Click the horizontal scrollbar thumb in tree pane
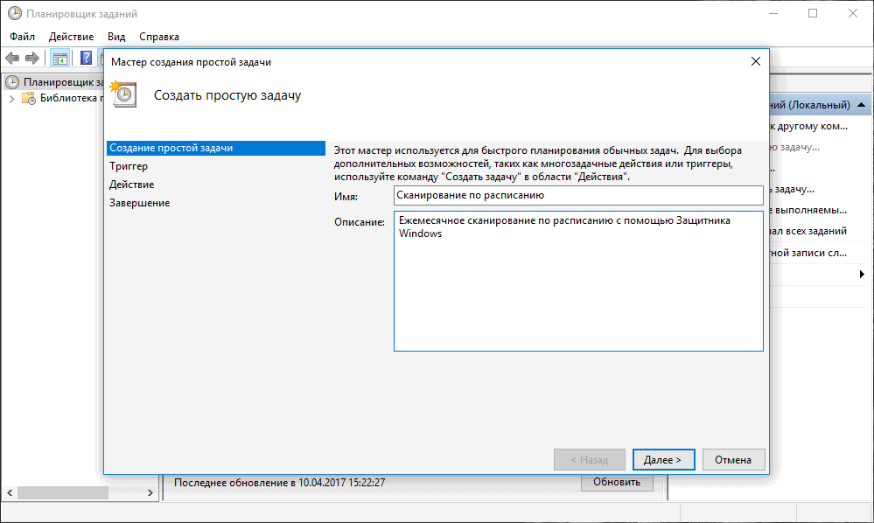874x523 pixels. [63, 493]
